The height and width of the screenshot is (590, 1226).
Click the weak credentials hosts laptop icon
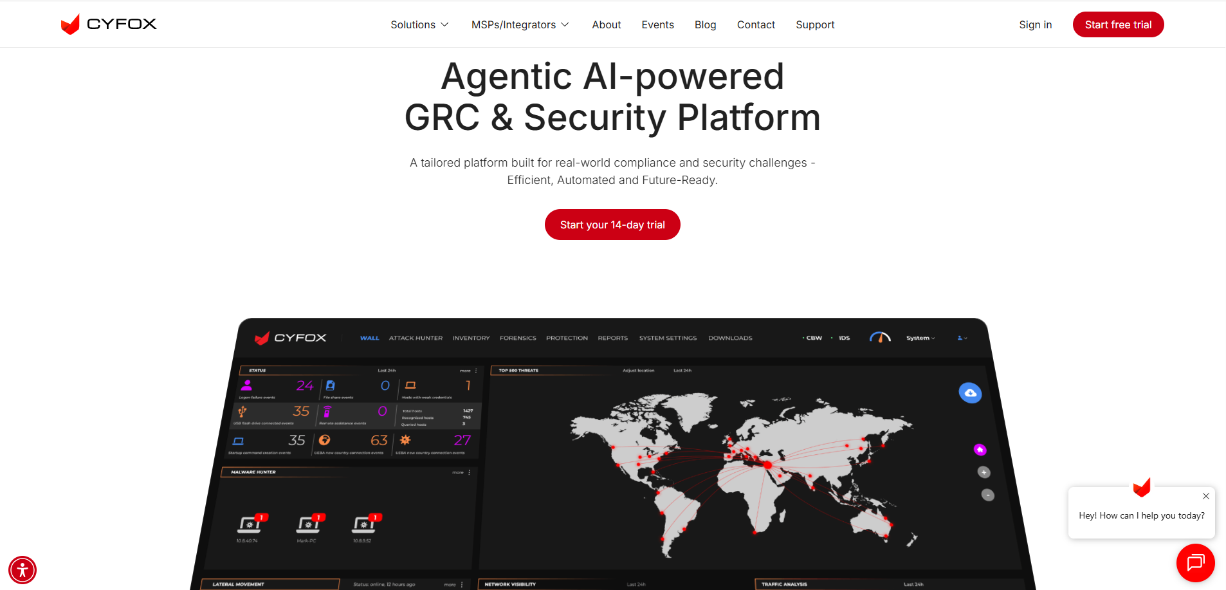point(410,385)
